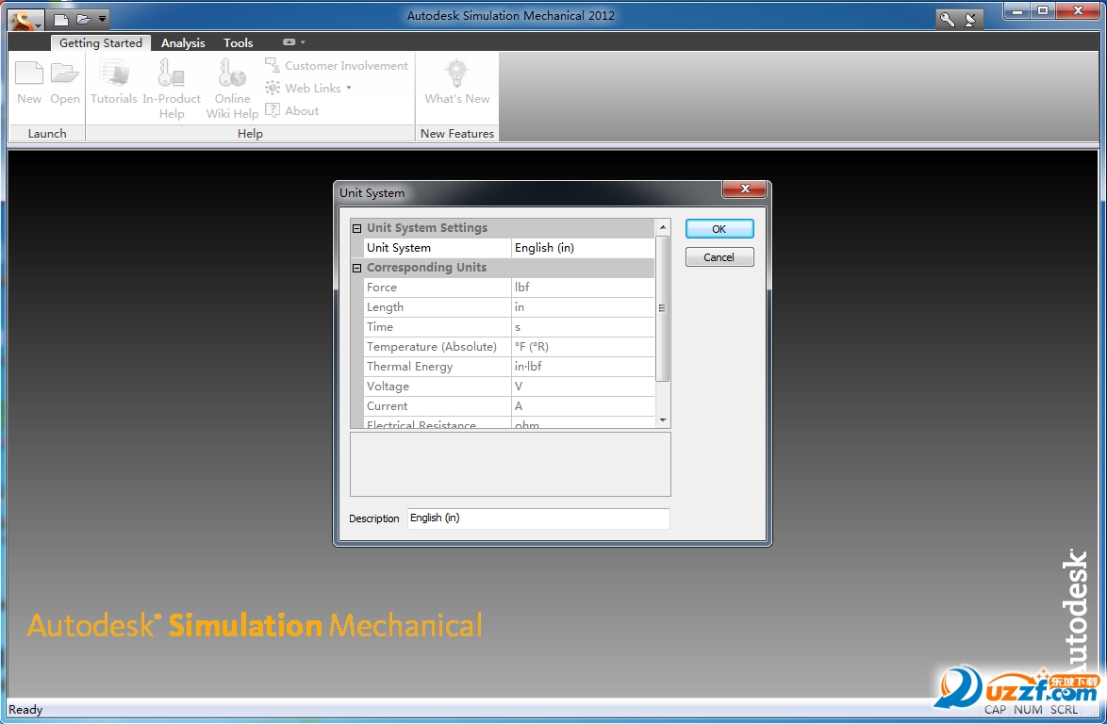Open In-Product Help
Viewport: 1107px width, 724px height.
[172, 89]
